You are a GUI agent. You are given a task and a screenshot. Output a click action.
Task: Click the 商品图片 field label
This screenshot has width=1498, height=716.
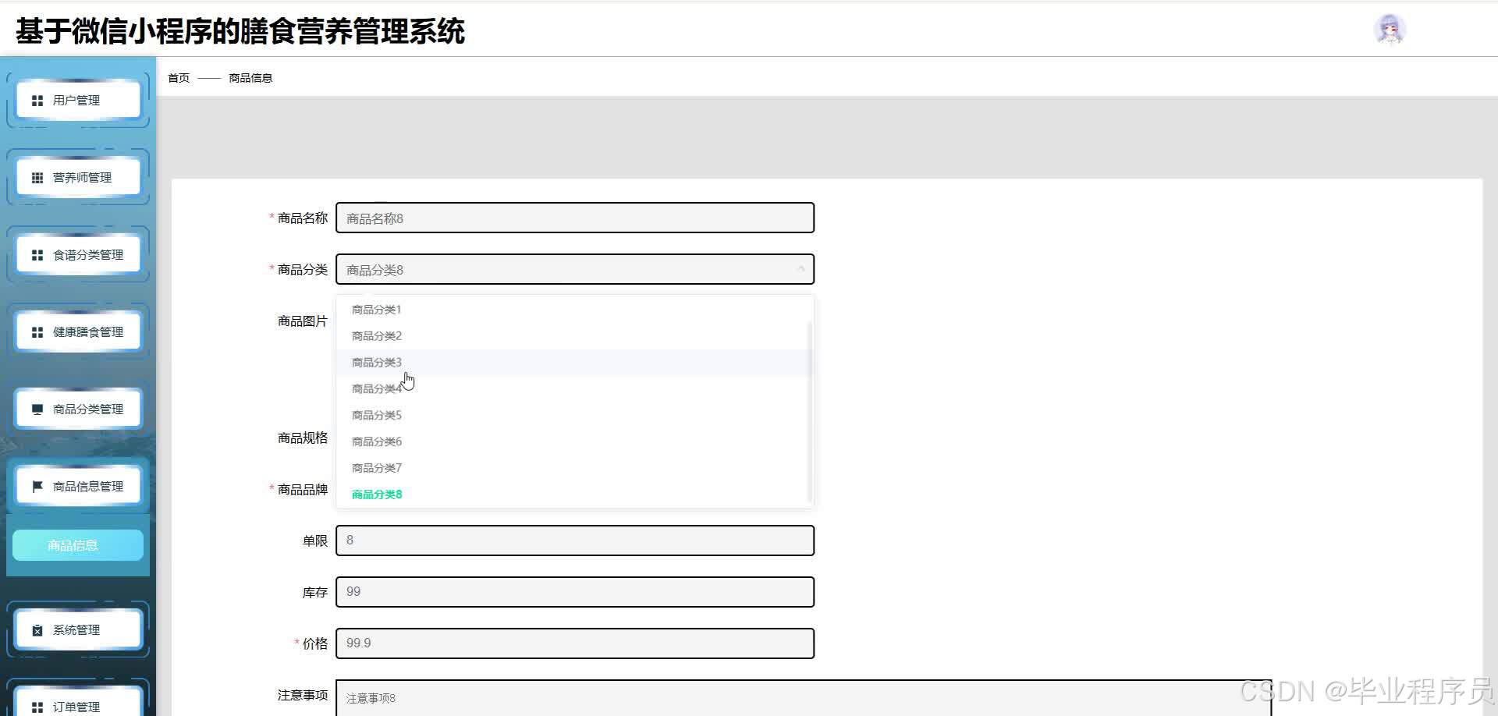click(x=303, y=321)
